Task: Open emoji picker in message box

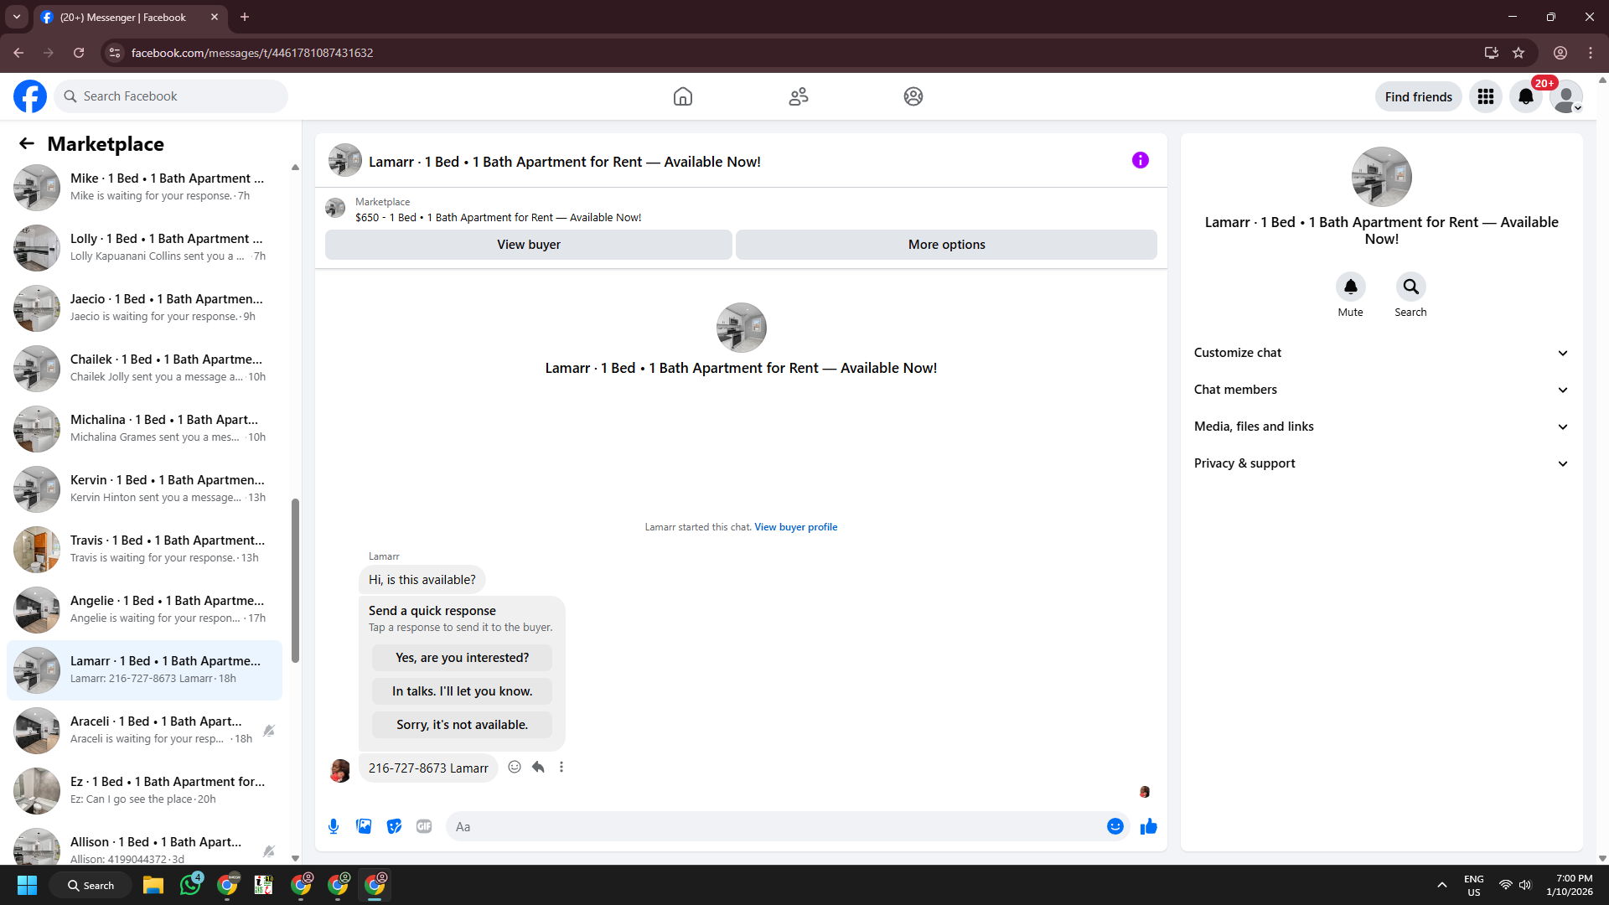Action: [1115, 826]
